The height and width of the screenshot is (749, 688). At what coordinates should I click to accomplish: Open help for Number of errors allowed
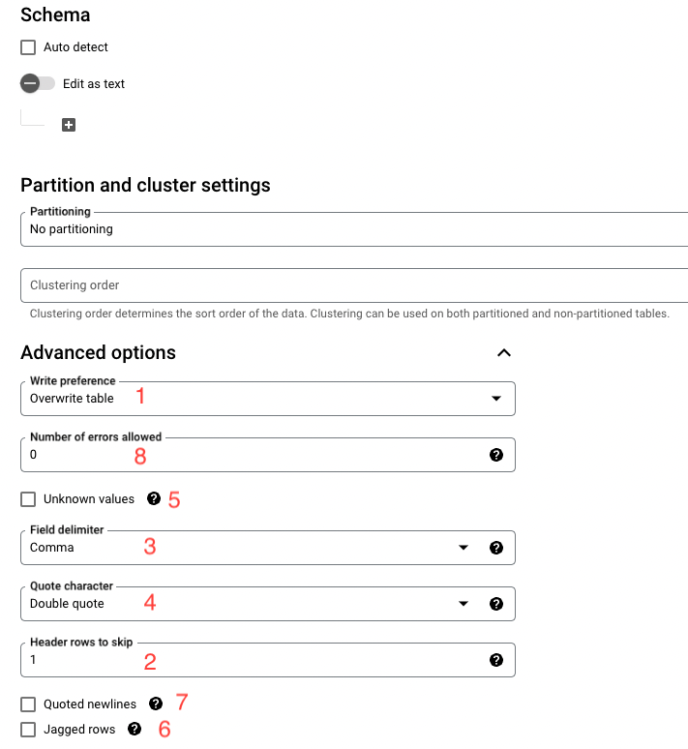pyautogui.click(x=496, y=455)
